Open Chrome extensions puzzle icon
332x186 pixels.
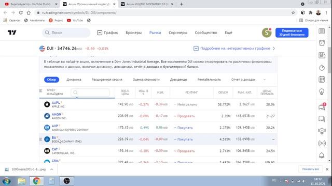310,12
